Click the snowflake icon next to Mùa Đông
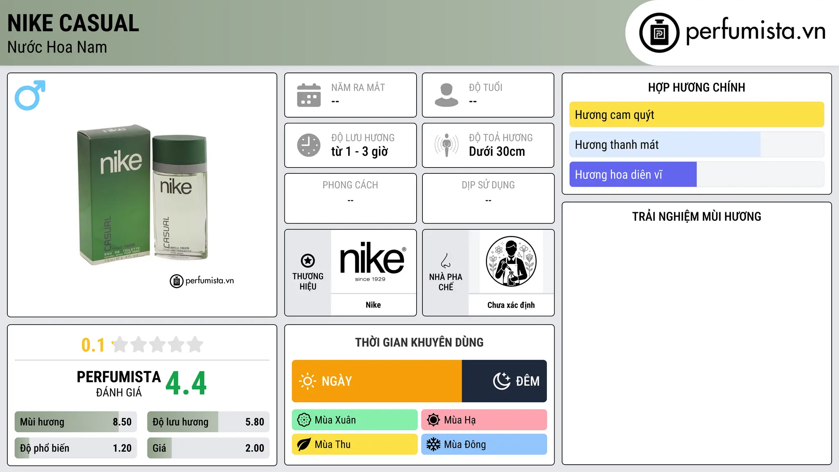This screenshot has width=839, height=472. pos(433,445)
